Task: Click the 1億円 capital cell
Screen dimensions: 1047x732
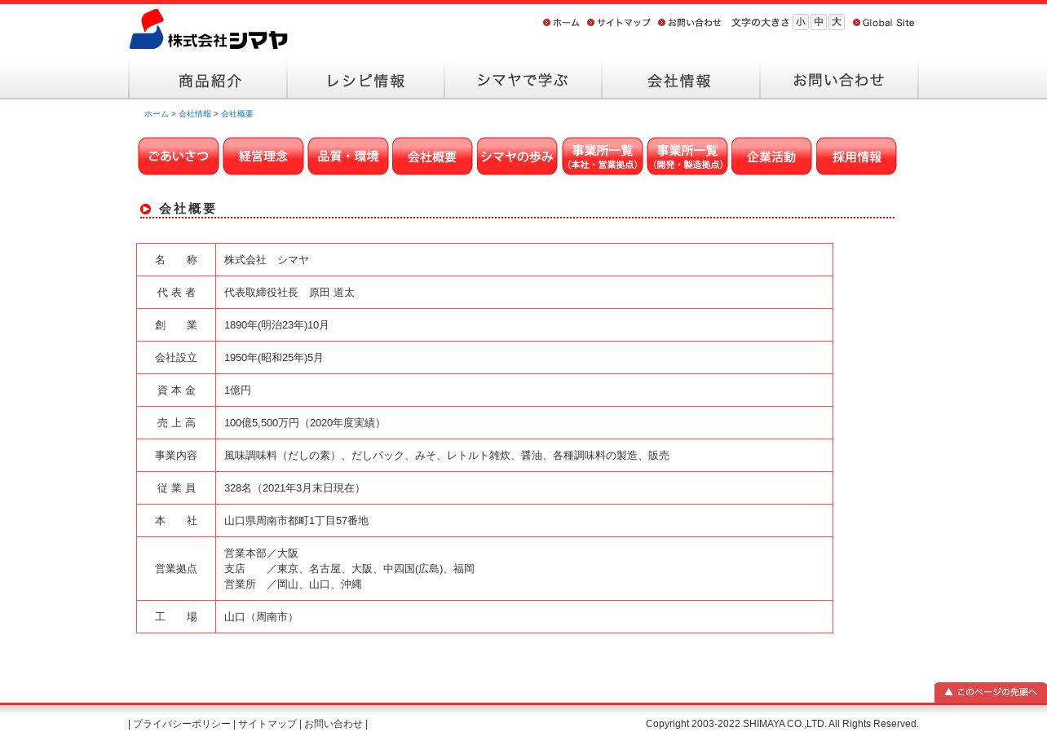Action: click(x=524, y=390)
